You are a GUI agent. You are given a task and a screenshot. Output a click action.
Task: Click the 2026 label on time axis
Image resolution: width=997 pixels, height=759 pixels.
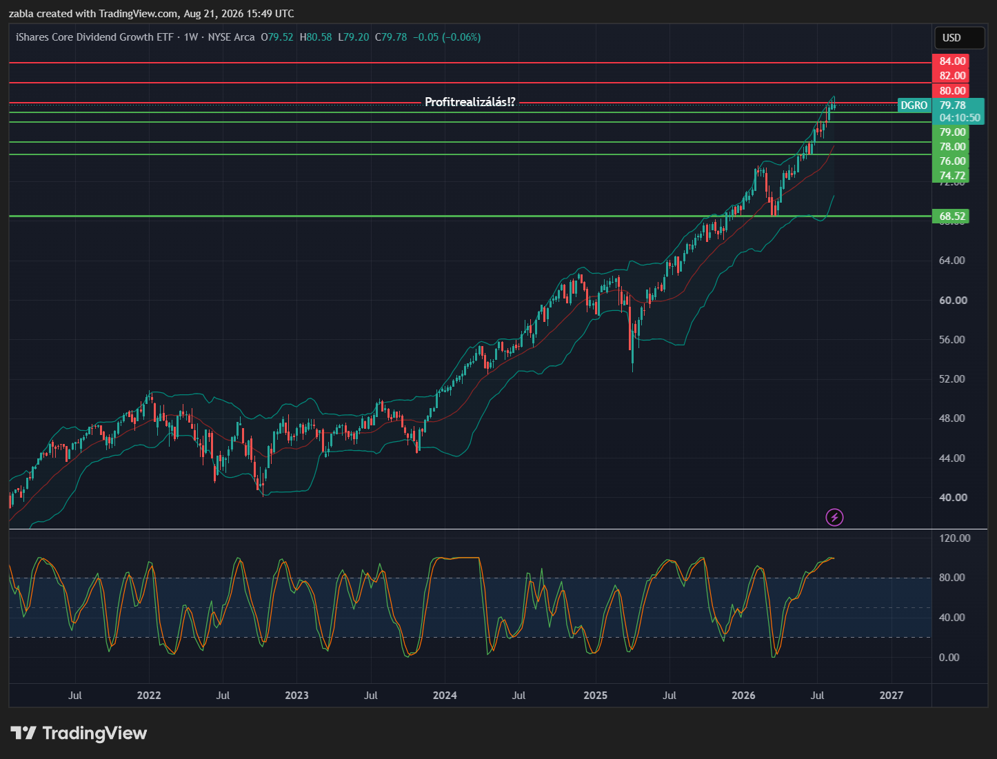click(x=743, y=696)
